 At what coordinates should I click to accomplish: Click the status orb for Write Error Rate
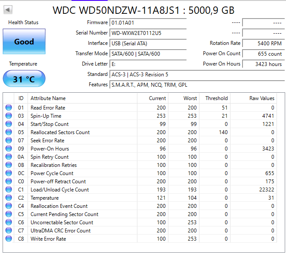pos(9,238)
